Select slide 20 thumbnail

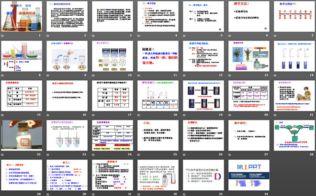pos(249,96)
